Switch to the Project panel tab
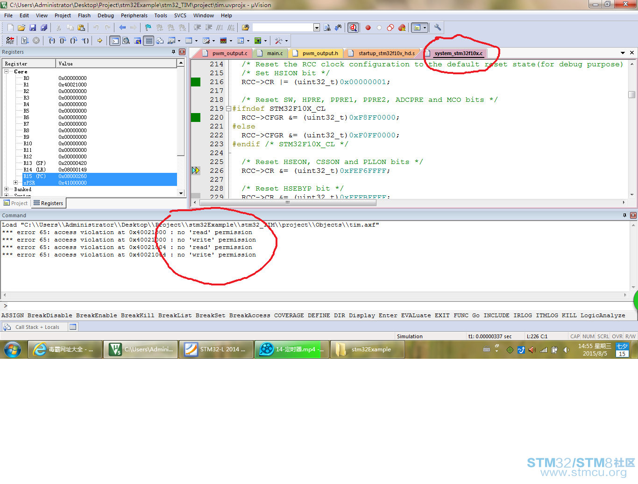 click(x=16, y=203)
